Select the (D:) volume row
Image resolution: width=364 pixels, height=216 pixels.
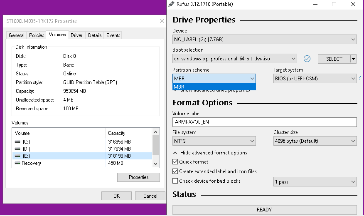click(x=82, y=149)
